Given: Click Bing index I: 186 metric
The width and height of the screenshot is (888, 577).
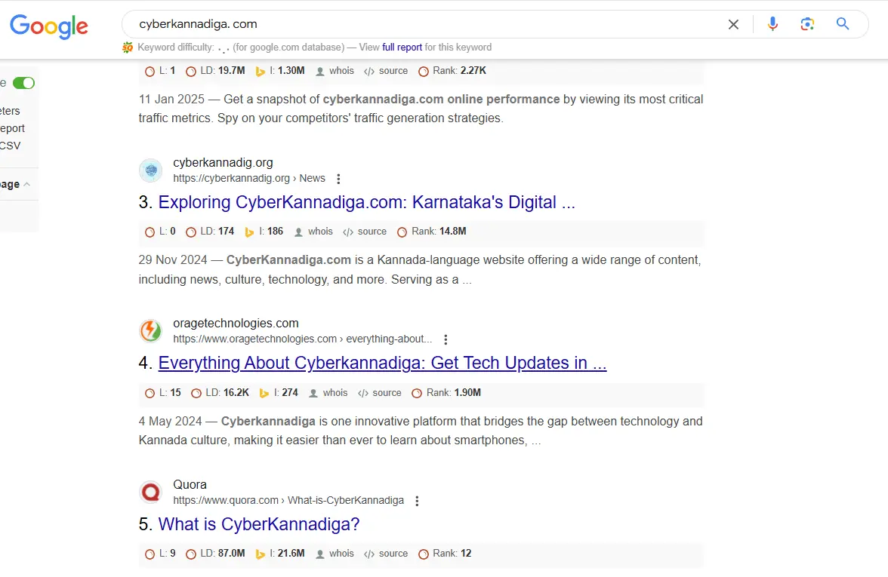Looking at the screenshot, I should point(264,232).
